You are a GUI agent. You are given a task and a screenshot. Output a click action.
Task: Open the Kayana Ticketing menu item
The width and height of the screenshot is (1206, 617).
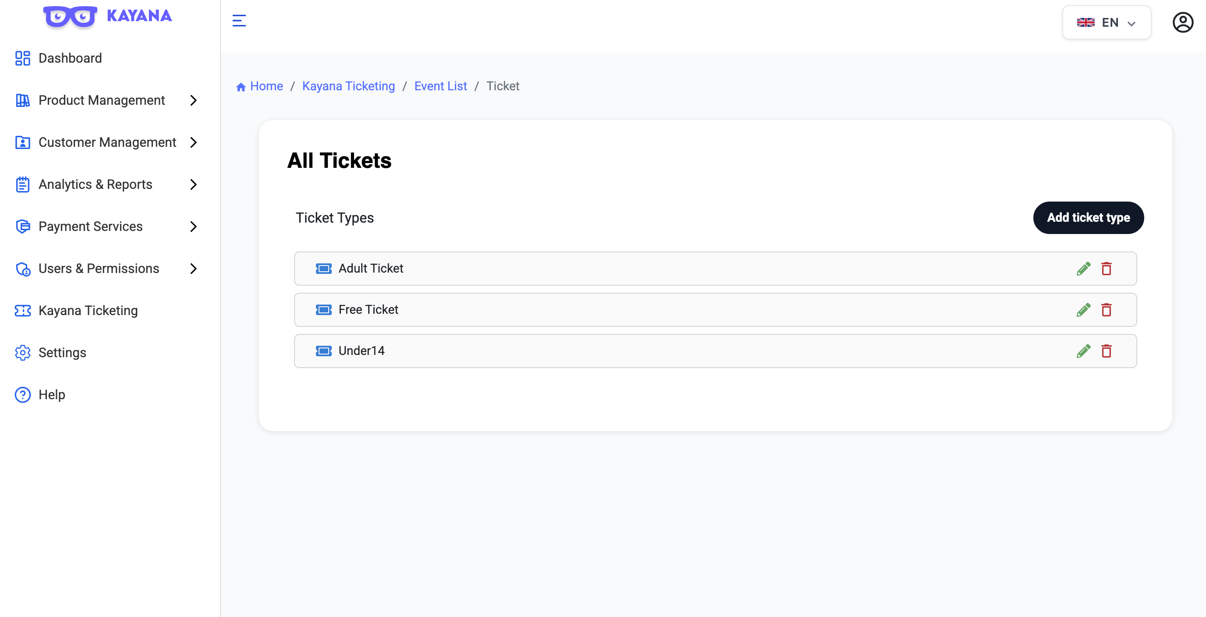pyautogui.click(x=88, y=310)
